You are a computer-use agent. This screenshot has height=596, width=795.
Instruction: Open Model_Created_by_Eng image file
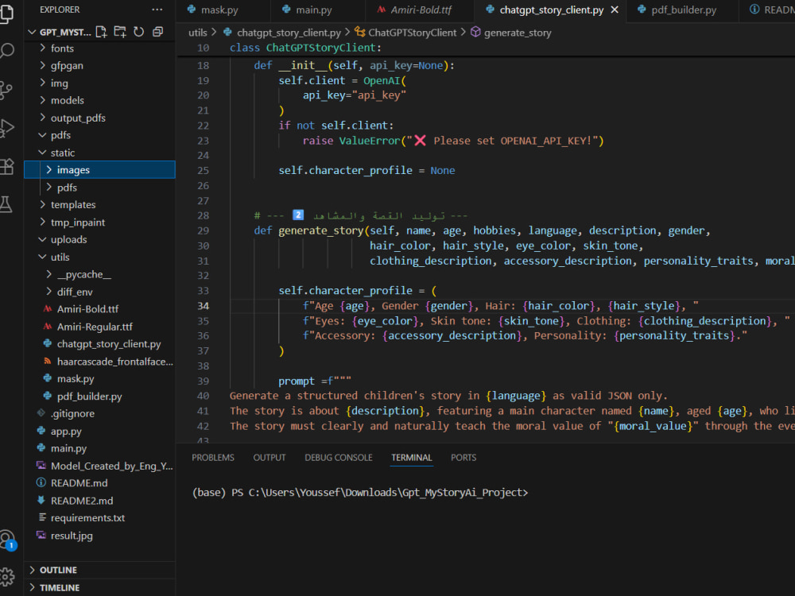click(100, 466)
